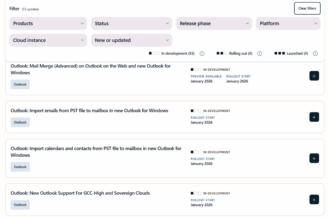The image size is (328, 217).
Task: Open the Platform dropdown
Action: (x=288, y=23)
